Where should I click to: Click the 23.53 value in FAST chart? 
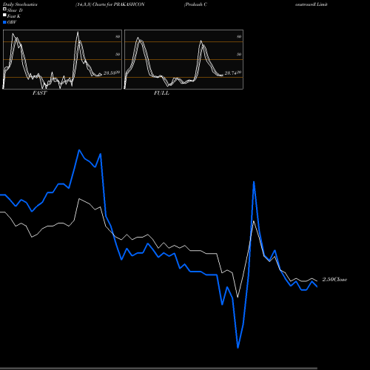(x=110, y=73)
